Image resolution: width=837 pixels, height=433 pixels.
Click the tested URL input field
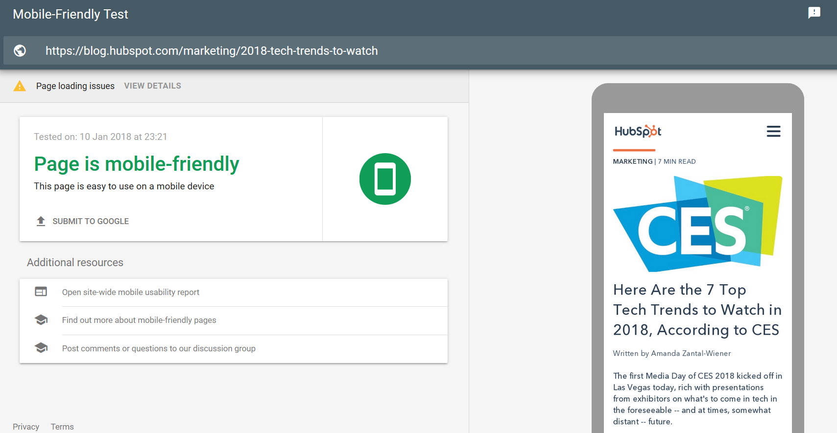(x=420, y=50)
